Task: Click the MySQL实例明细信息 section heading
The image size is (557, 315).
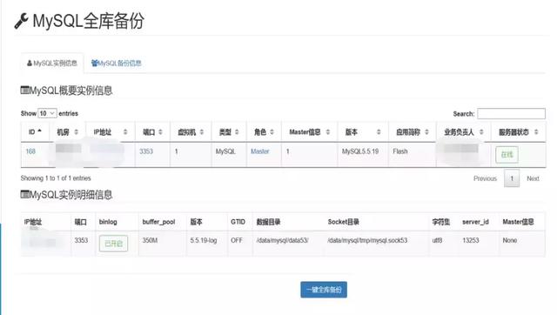Action: (x=67, y=195)
